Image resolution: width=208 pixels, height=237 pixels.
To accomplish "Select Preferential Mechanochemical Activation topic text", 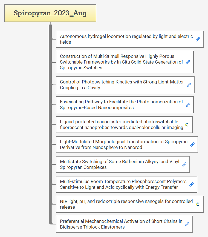I will [121, 224].
